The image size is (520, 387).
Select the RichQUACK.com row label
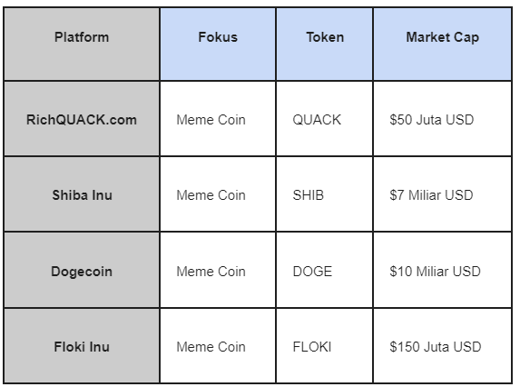[82, 119]
